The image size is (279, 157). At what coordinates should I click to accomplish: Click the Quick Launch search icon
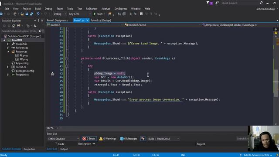(261, 3)
